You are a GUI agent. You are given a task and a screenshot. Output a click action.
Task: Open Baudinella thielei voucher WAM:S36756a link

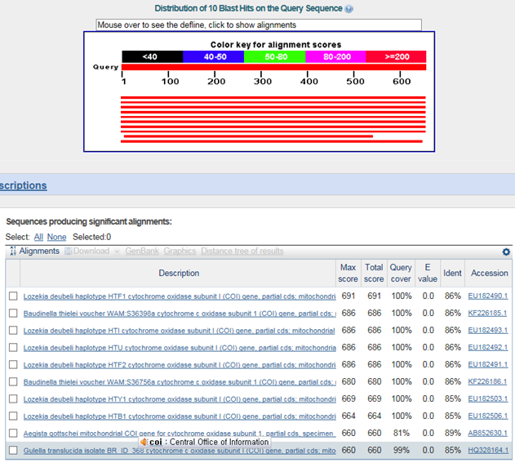pos(180,382)
